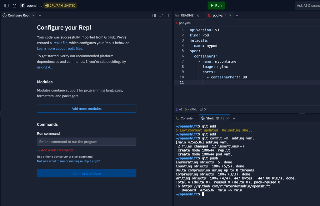Open 'Not sure what to use' help link
The width and height of the screenshot is (320, 206).
click(68, 161)
